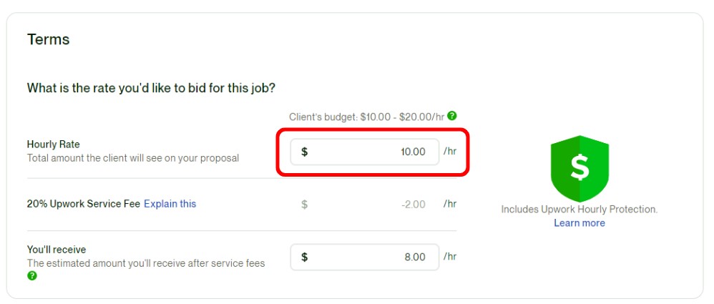The image size is (714, 304).
Task: Open the Learn more link
Action: 579,223
